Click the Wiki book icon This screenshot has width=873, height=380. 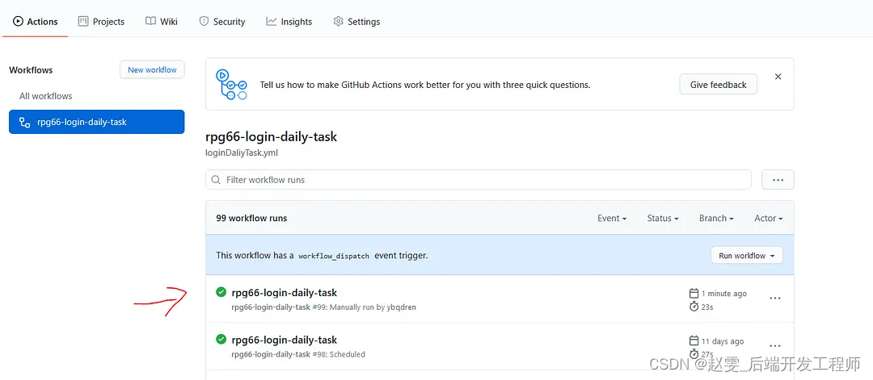[x=150, y=22]
